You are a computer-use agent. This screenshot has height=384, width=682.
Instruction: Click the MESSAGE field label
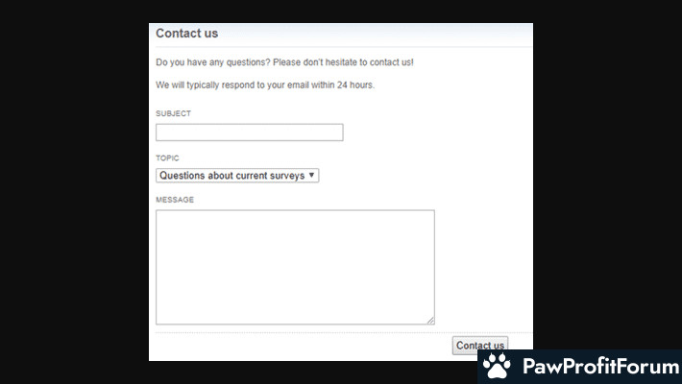point(175,200)
